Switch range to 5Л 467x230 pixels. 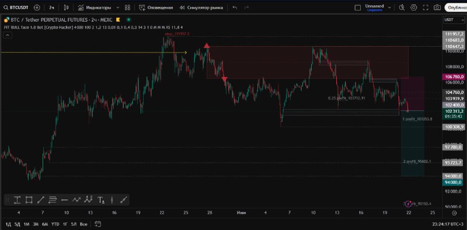click(x=74, y=224)
